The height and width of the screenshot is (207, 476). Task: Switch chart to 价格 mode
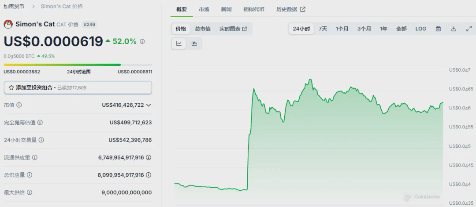pos(181,29)
